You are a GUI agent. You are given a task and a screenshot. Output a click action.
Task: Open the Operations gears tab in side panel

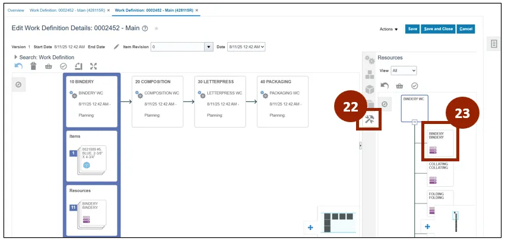point(370,60)
